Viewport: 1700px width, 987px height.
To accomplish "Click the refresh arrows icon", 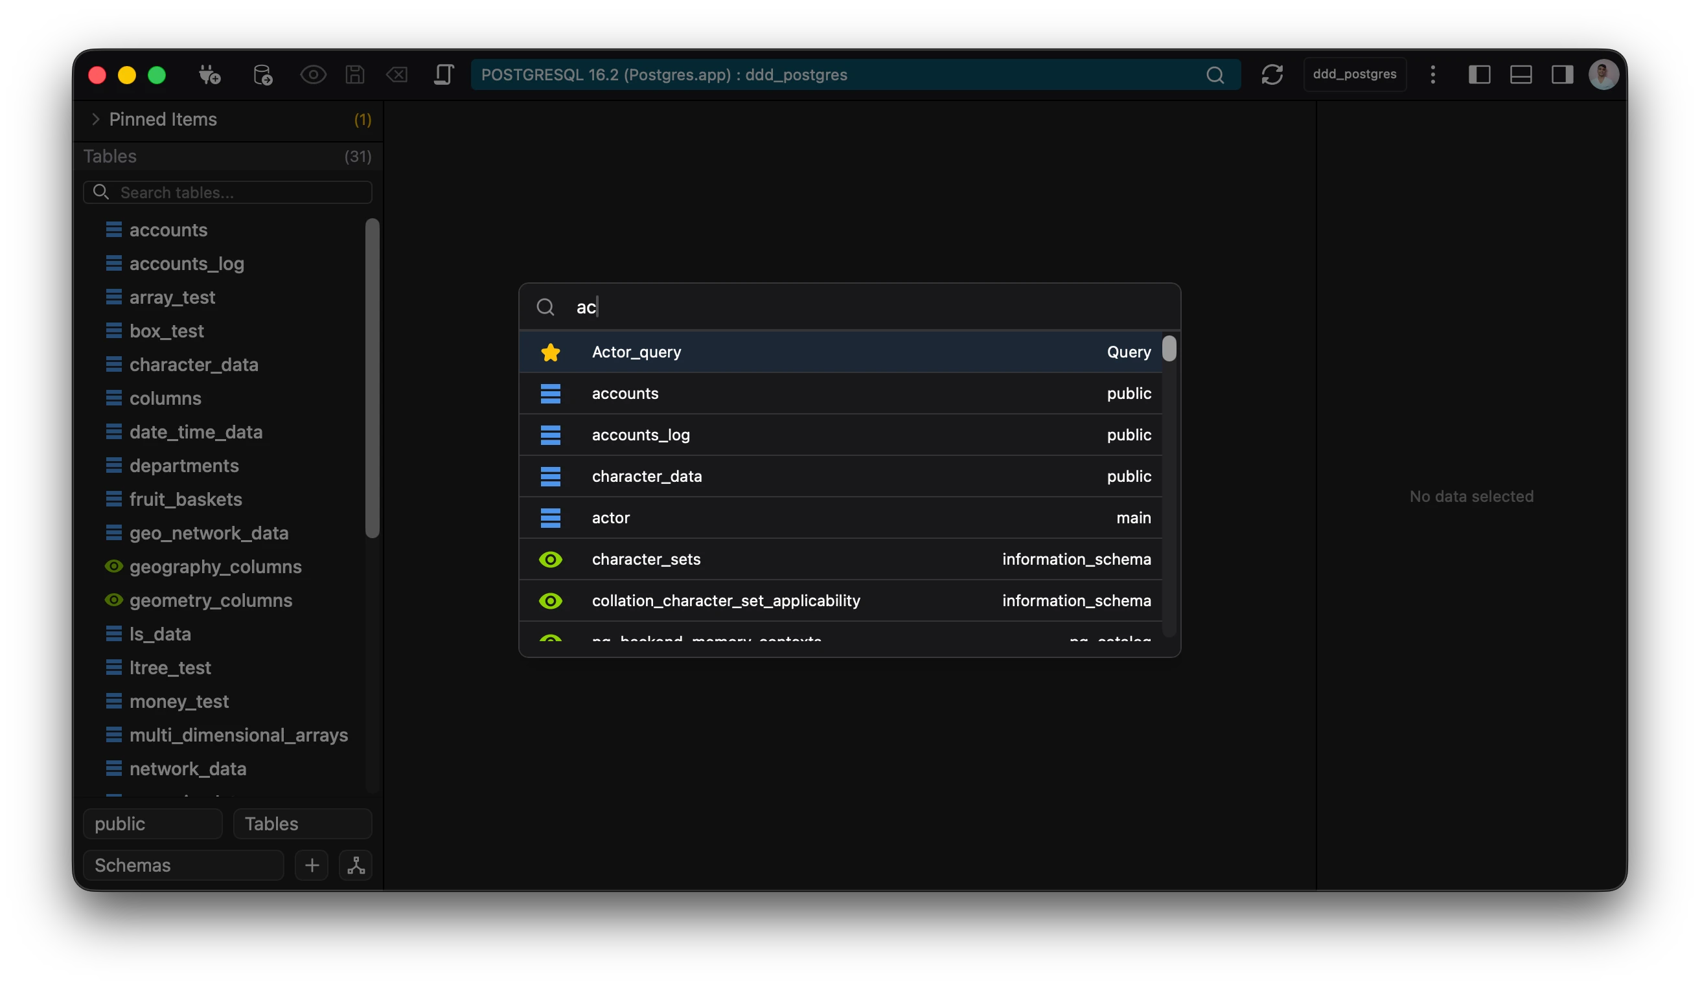I will click(x=1272, y=75).
